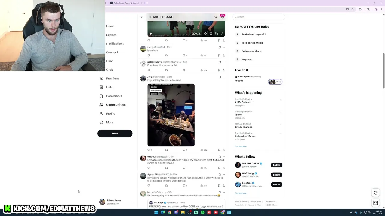385x216 pixels.
Task: Open Premium in the sidebar
Action: tap(109, 79)
